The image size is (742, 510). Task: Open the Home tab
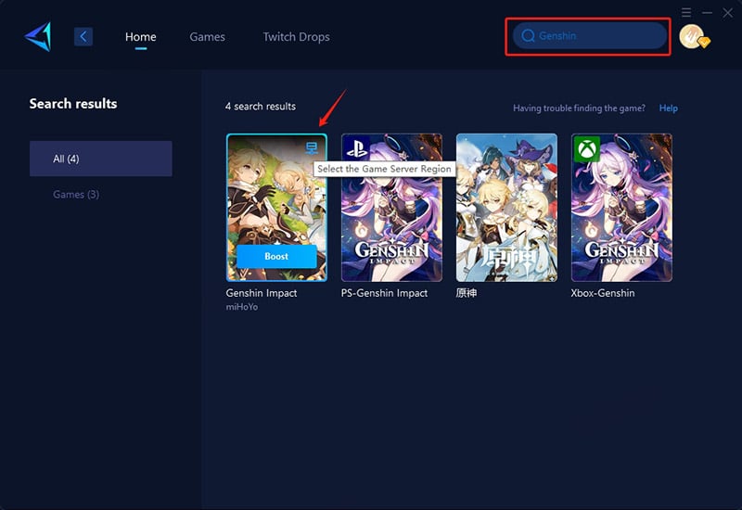[141, 37]
